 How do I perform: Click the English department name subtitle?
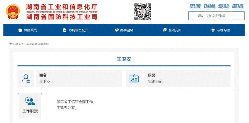tap(62, 12)
